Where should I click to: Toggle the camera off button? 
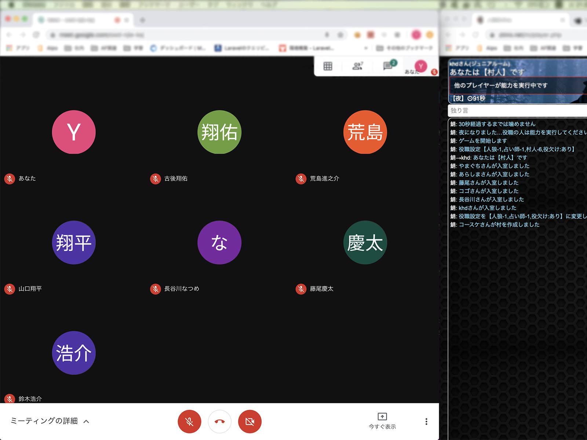pyautogui.click(x=249, y=422)
